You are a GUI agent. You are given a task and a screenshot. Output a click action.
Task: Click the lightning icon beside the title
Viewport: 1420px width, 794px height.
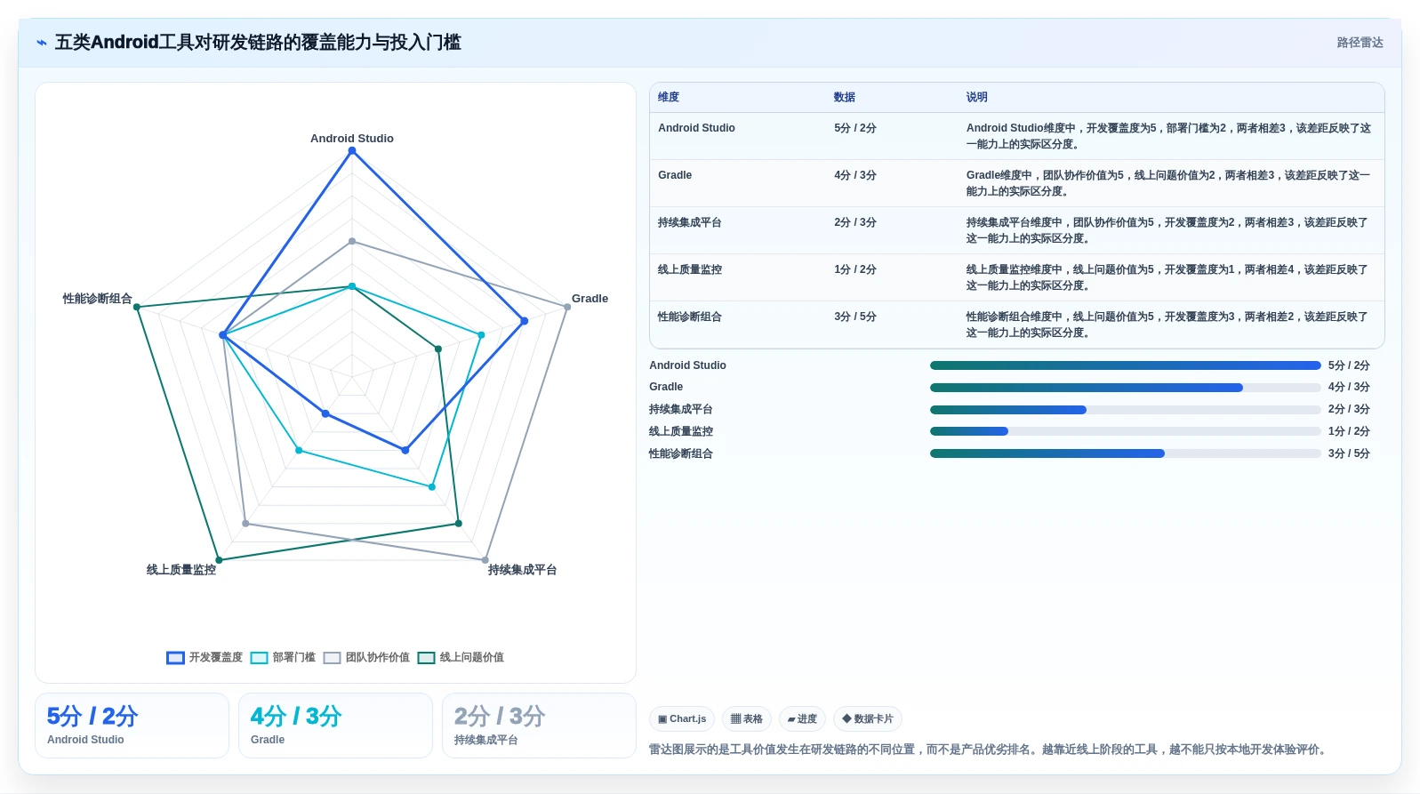pos(41,43)
